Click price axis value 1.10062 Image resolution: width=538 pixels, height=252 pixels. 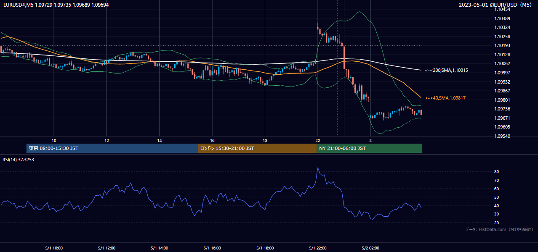click(502, 63)
